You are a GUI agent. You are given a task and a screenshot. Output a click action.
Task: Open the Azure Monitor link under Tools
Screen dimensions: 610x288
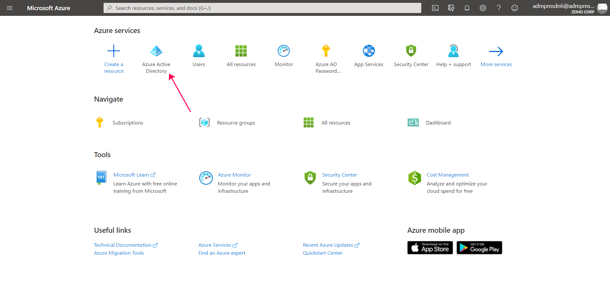(x=234, y=175)
